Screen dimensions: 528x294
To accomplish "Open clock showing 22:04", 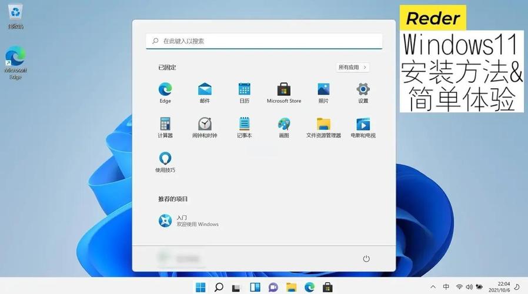I will (x=499, y=287).
